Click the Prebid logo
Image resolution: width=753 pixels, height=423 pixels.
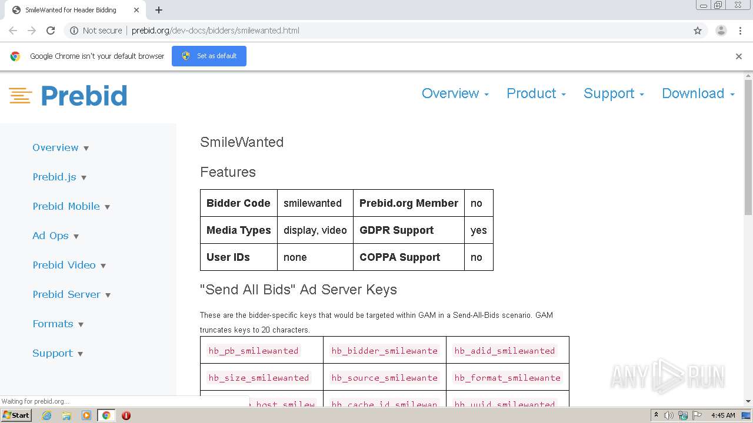[x=68, y=95]
